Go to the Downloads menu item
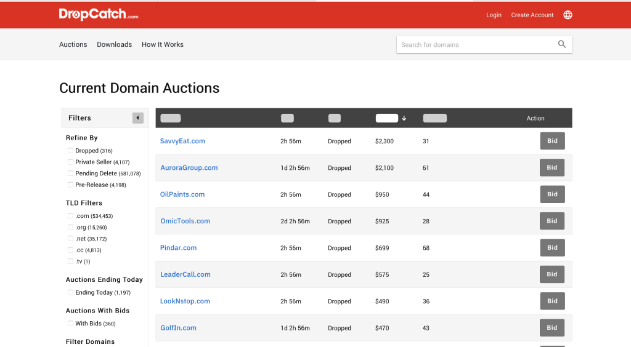This screenshot has width=631, height=347. [114, 44]
